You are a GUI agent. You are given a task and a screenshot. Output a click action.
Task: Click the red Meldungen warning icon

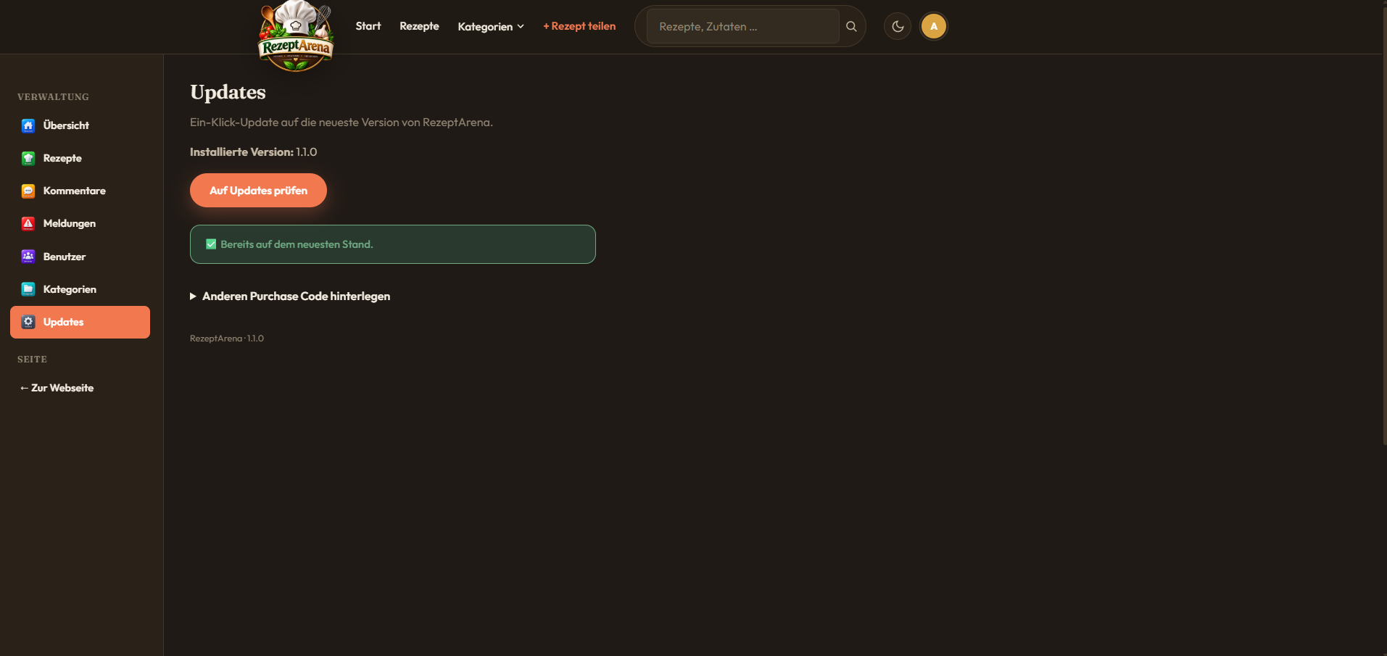pos(28,223)
